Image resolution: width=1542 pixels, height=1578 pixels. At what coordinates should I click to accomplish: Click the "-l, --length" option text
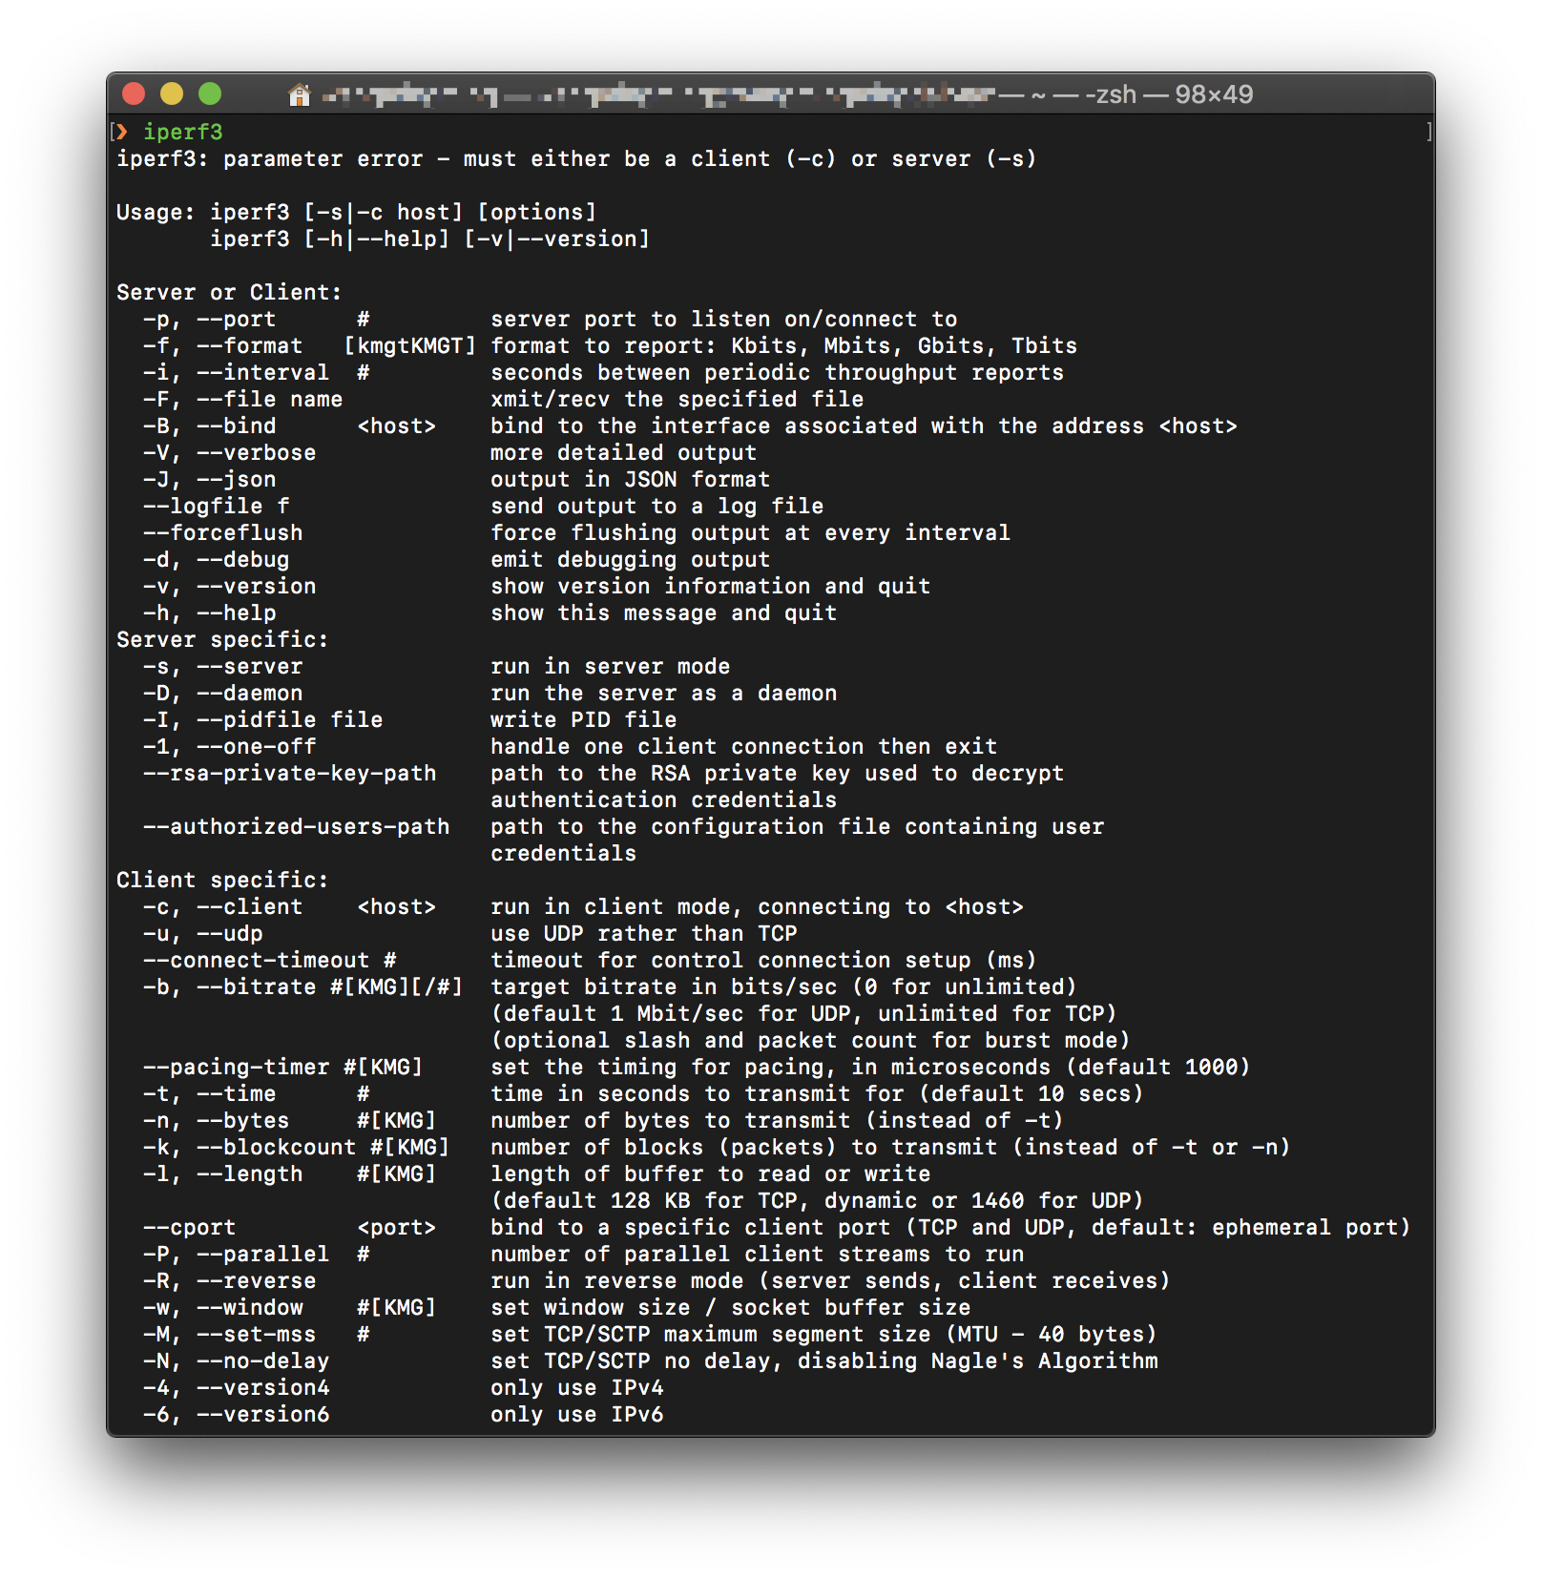223,1173
